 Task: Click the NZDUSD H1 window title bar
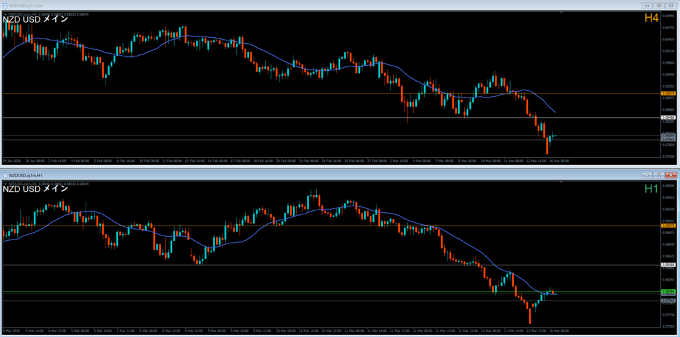point(266,175)
